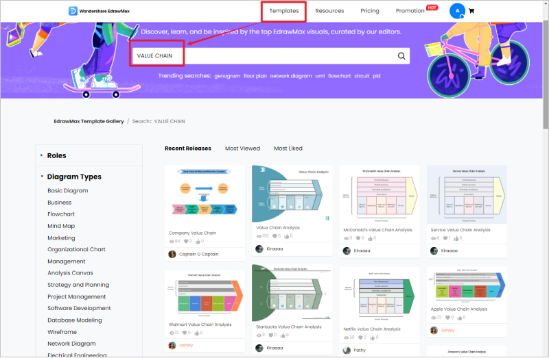Image resolution: width=549 pixels, height=358 pixels.
Task: Thumbs-up McDonald's Value Chain Analysis
Action: [x=370, y=238]
